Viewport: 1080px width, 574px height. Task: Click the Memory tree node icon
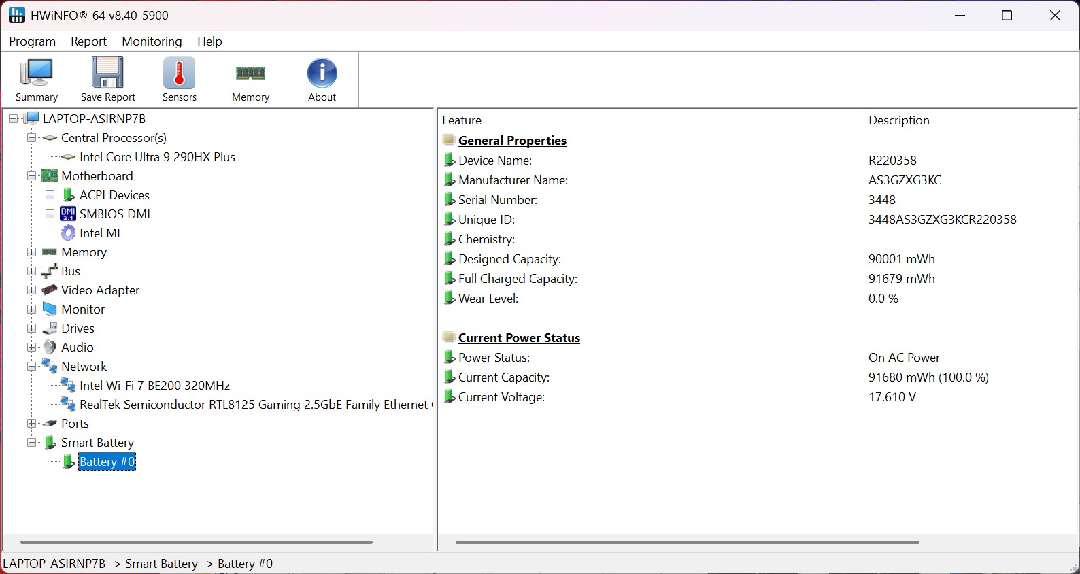[50, 252]
